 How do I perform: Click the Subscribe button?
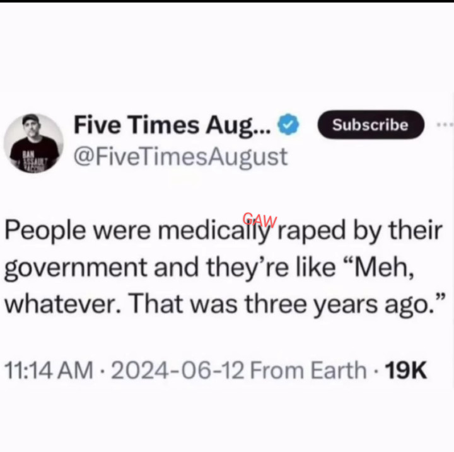(x=371, y=125)
